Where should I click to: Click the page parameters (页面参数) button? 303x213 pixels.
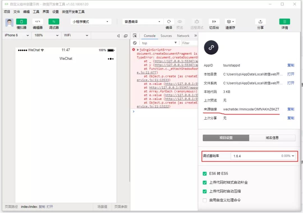click(121, 207)
